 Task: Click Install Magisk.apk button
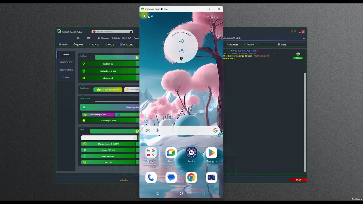pyautogui.click(x=98, y=114)
